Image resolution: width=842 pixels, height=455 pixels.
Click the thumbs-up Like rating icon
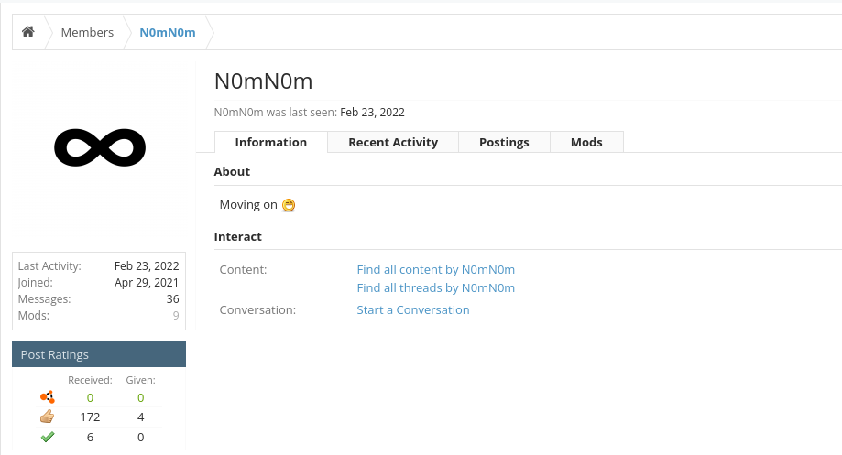pos(48,417)
